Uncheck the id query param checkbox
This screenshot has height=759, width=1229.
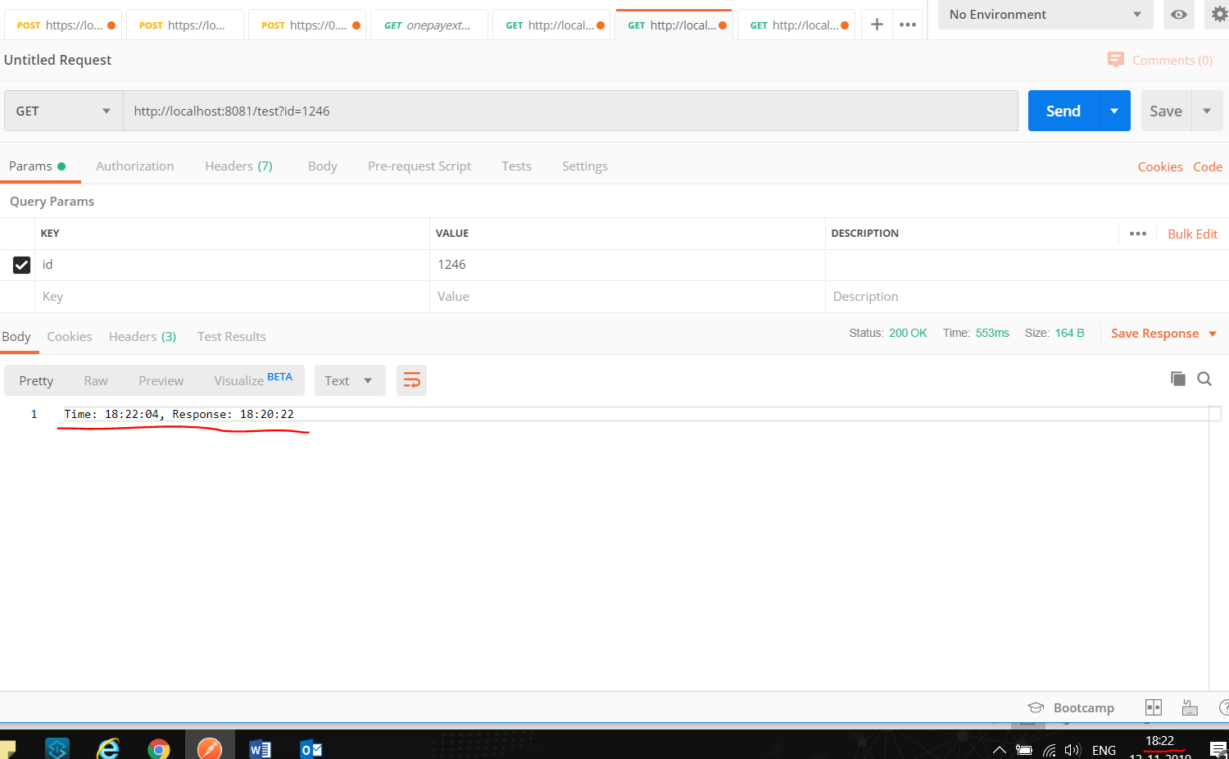[x=22, y=265]
